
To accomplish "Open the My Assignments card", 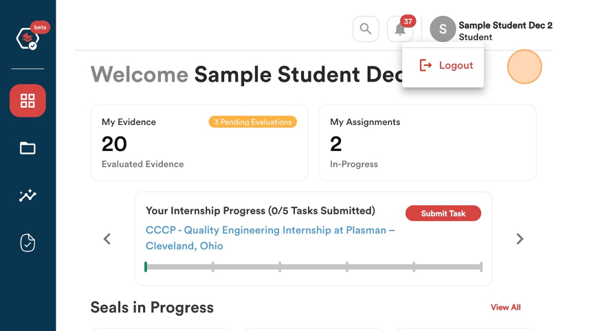I will pos(428,143).
